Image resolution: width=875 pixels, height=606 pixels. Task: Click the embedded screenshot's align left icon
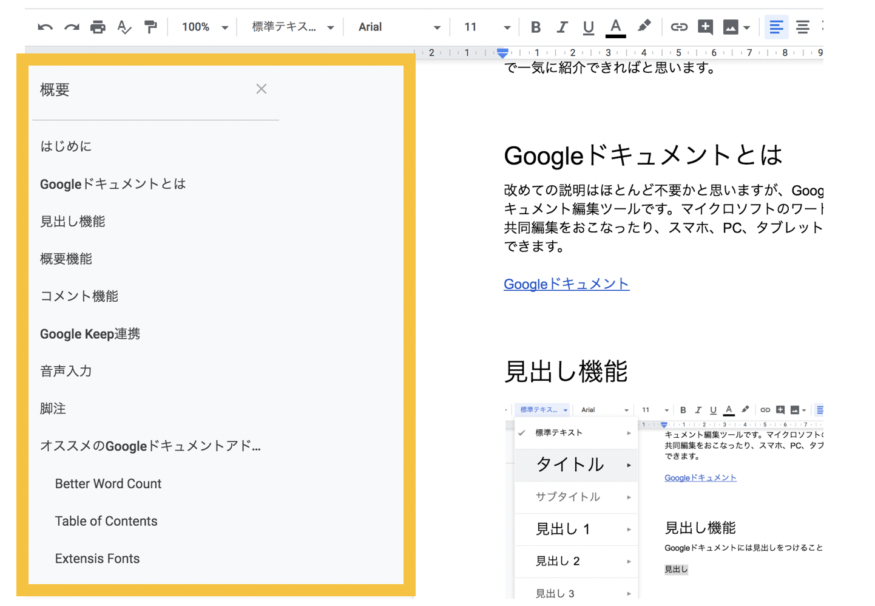click(820, 410)
